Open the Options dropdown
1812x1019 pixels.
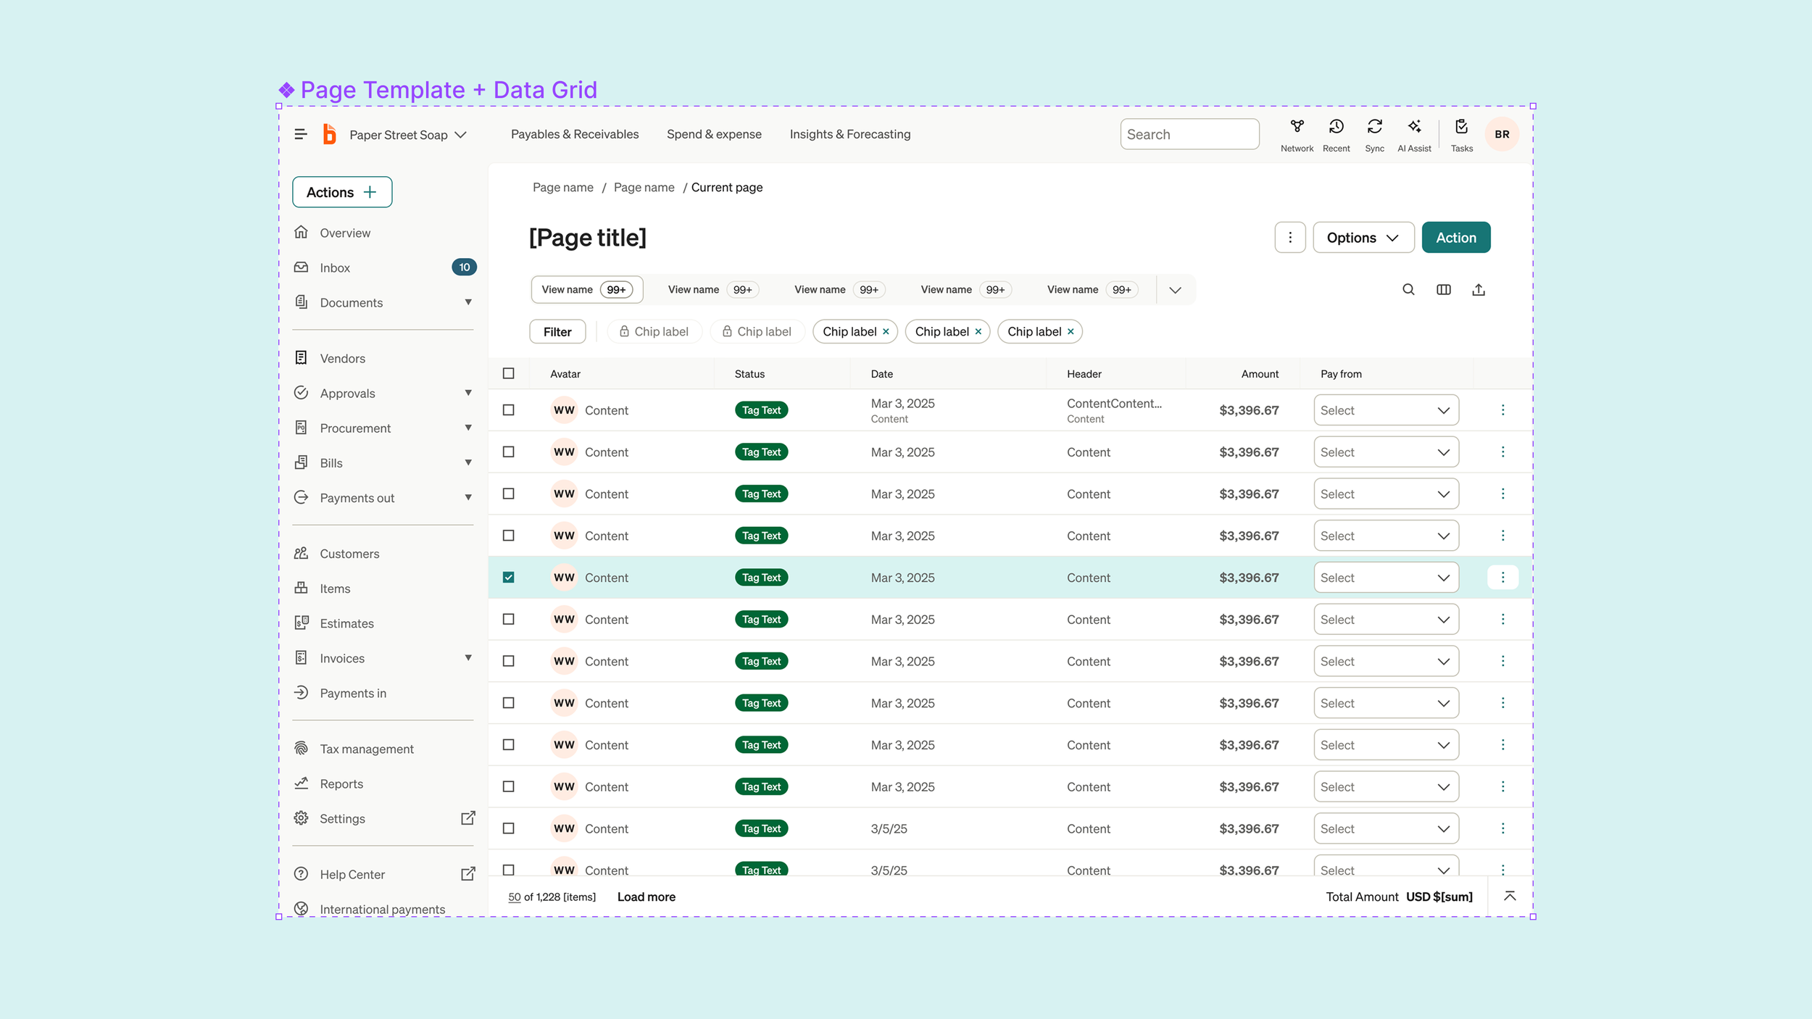[x=1363, y=238]
